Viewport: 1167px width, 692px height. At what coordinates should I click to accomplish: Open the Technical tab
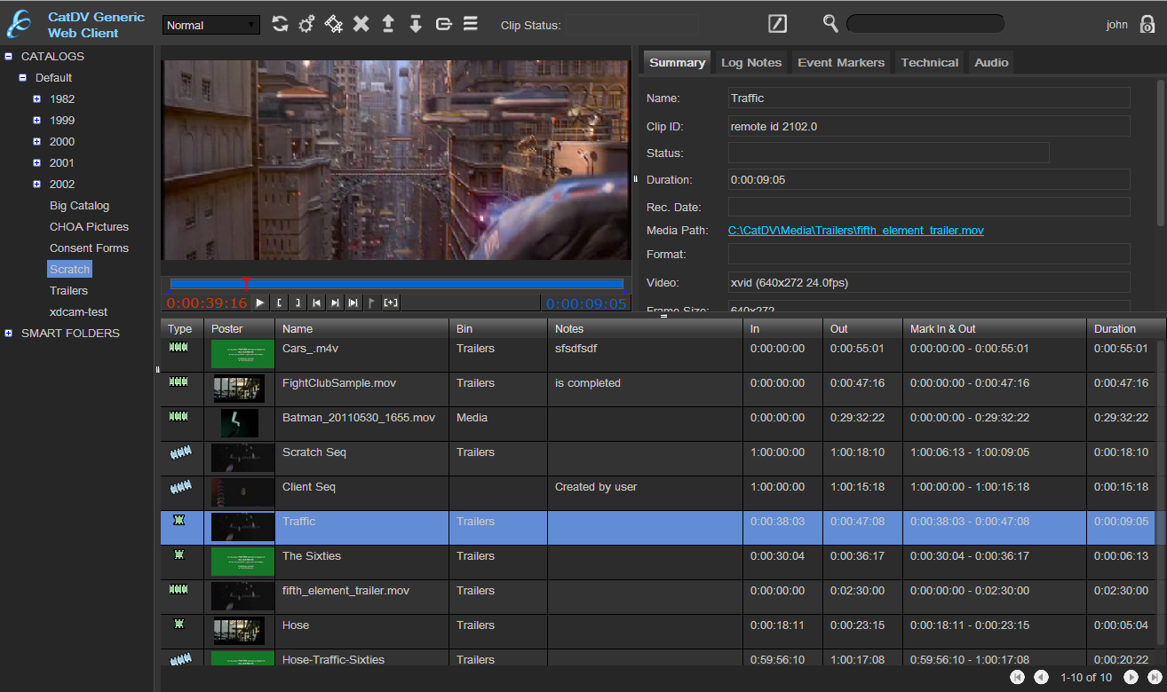(x=930, y=62)
